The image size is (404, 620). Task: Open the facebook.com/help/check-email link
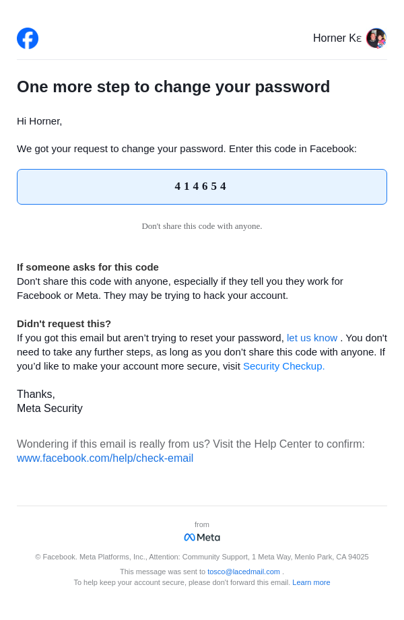(105, 458)
